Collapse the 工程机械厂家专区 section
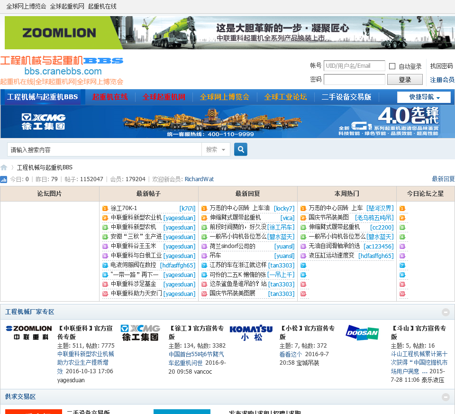This screenshot has width=455, height=414. (x=446, y=312)
